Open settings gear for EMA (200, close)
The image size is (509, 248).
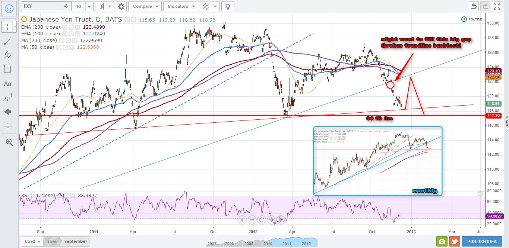tap(71, 27)
